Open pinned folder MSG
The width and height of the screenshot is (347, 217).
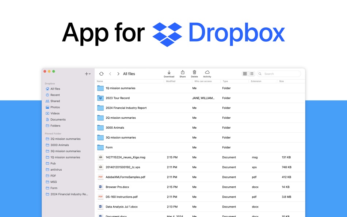(x=51, y=182)
